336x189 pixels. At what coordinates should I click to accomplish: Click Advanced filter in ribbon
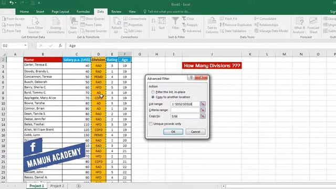coord(192,31)
